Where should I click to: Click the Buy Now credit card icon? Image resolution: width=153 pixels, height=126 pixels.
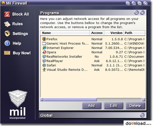[x=7, y=53]
